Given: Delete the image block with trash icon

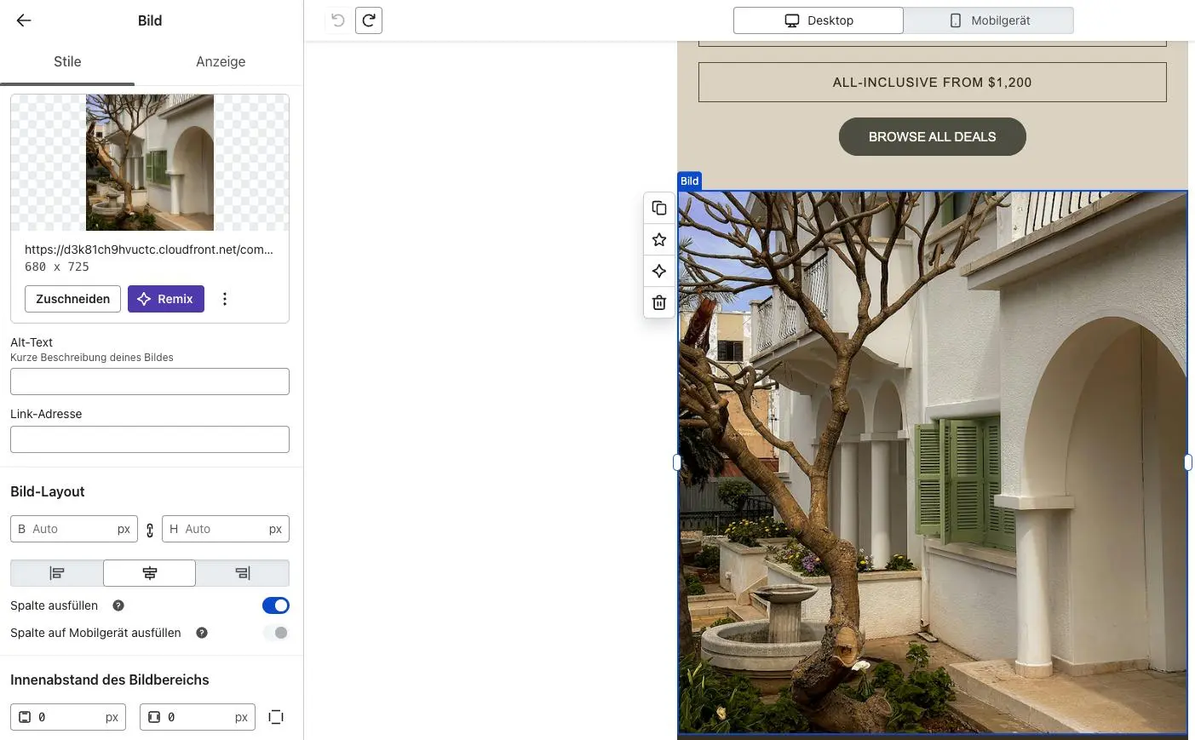Looking at the screenshot, I should click(x=659, y=302).
